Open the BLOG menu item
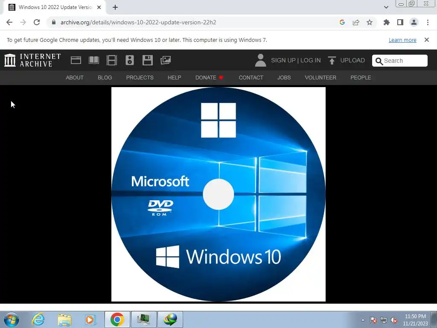 click(105, 78)
